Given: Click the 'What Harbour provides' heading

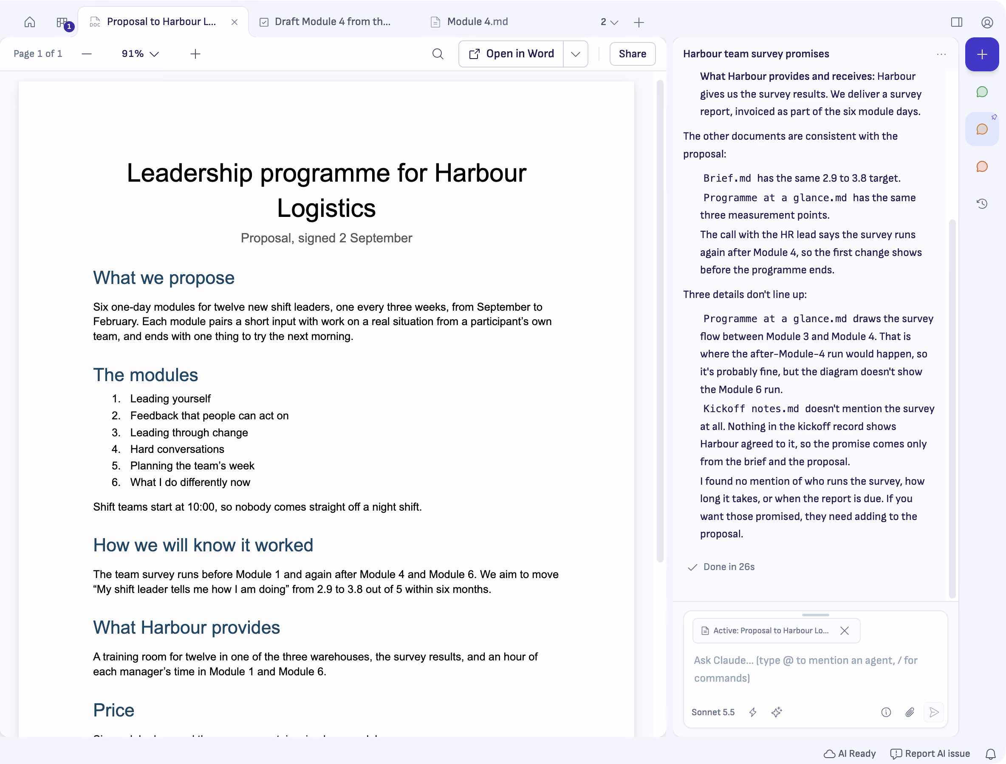Looking at the screenshot, I should (186, 628).
